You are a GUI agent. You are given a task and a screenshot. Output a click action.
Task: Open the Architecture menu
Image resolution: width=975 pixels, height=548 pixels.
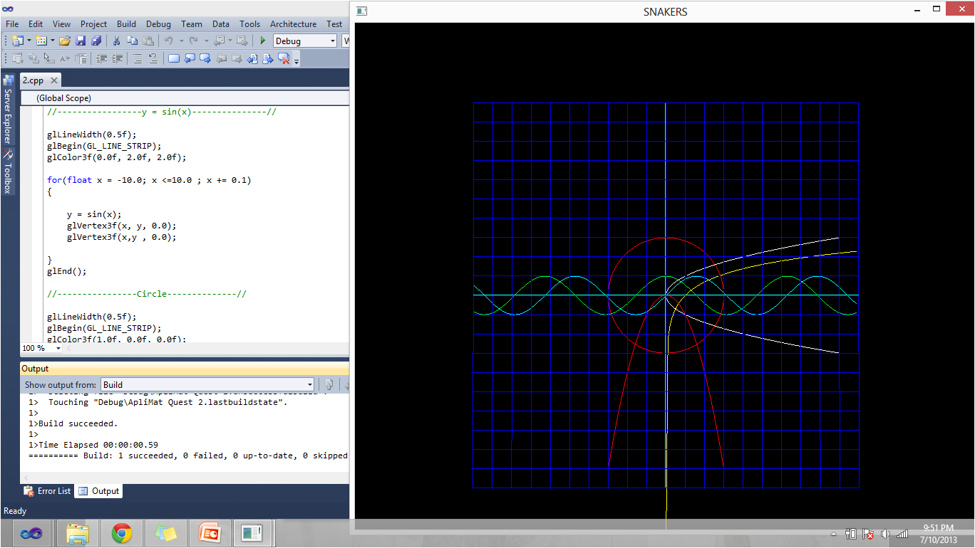point(294,23)
